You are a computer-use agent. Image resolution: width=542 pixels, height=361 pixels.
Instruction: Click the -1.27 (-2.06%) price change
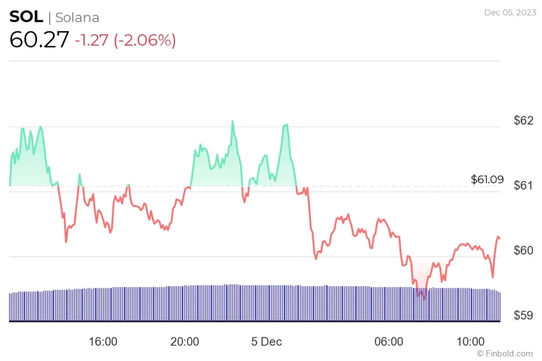coord(125,40)
